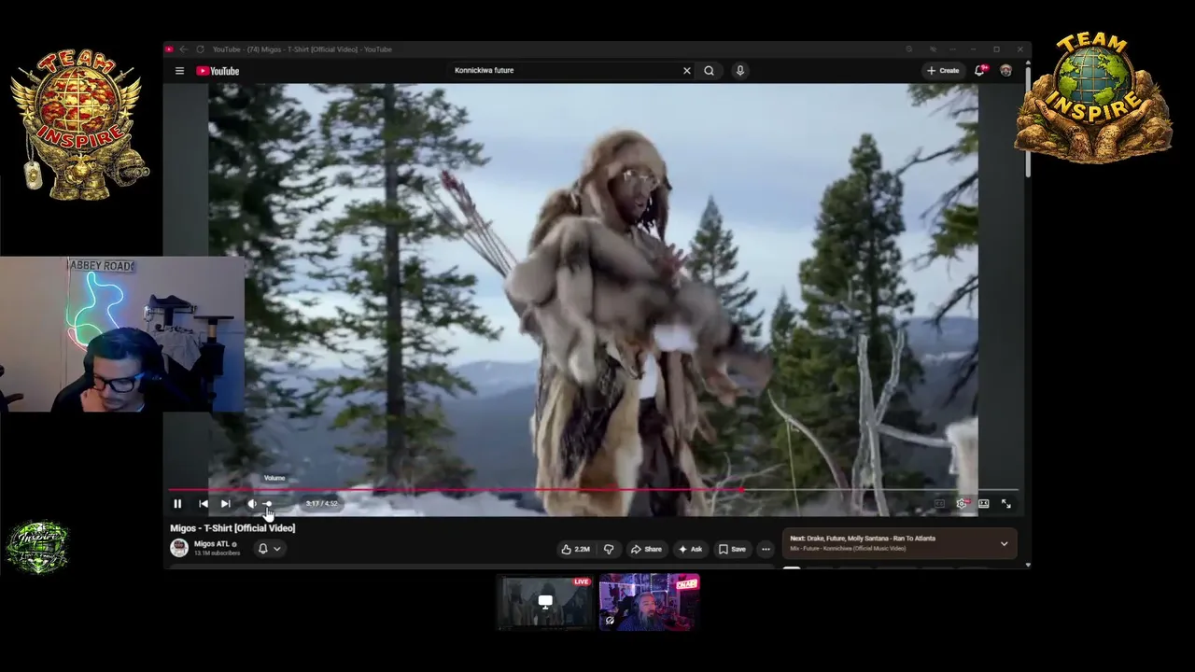Save the video to a playlist
The image size is (1195, 672).
732,549
